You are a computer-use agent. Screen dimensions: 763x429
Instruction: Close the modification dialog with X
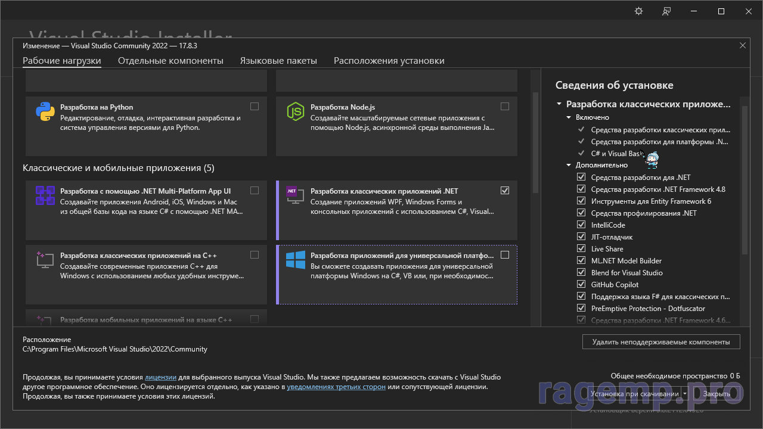(x=743, y=45)
